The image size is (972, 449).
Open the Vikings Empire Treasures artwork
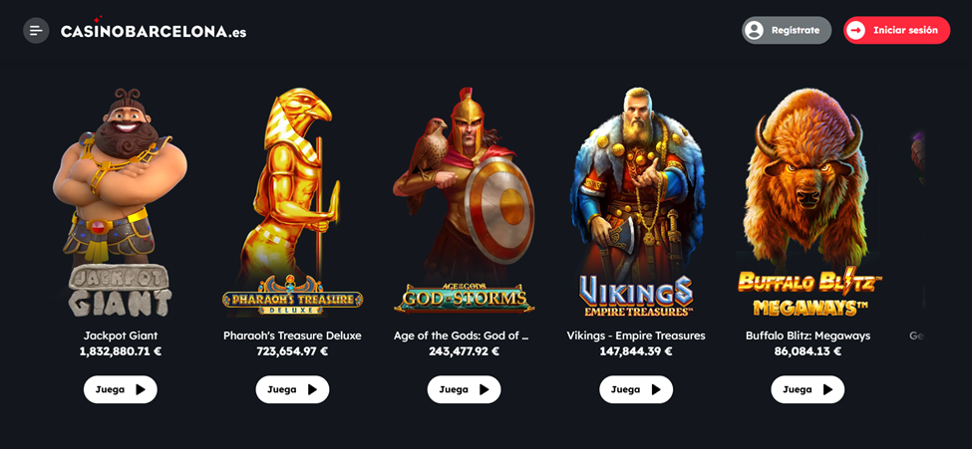click(x=636, y=202)
